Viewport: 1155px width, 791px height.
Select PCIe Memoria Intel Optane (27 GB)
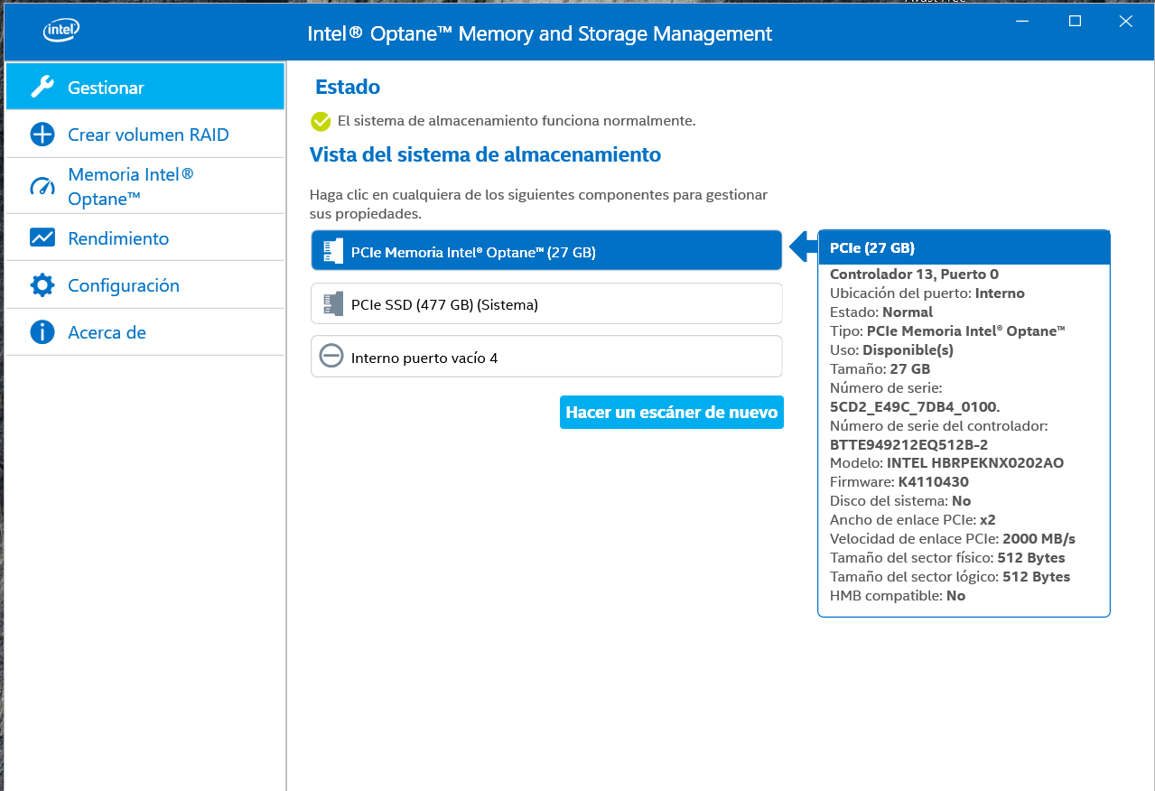coord(545,251)
